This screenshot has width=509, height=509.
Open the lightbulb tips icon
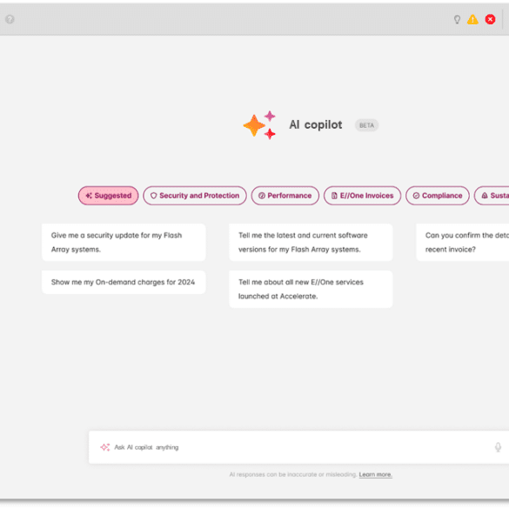coord(457,19)
